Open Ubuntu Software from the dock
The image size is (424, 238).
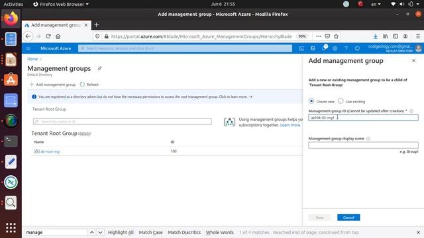coord(11,80)
